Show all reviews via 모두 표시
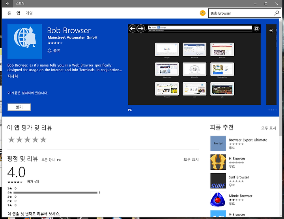This screenshot has width=284, height=219. click(191, 160)
